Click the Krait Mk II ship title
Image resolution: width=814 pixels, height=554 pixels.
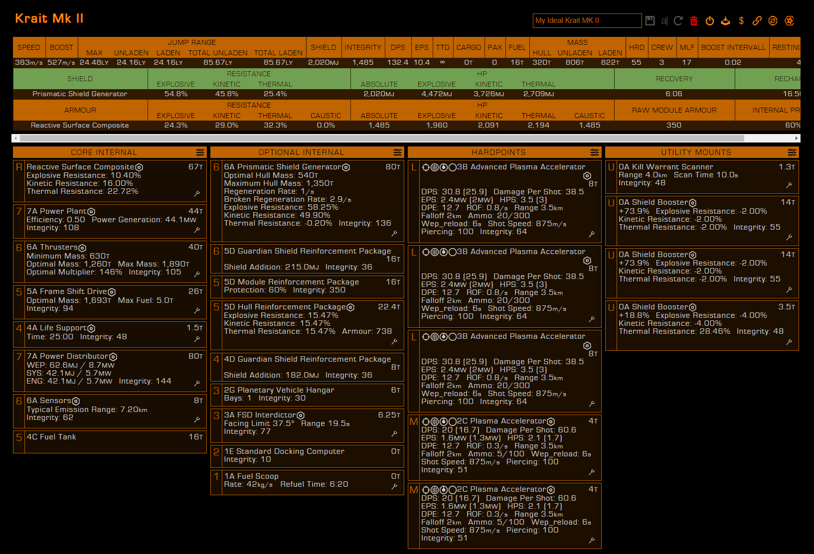click(49, 18)
